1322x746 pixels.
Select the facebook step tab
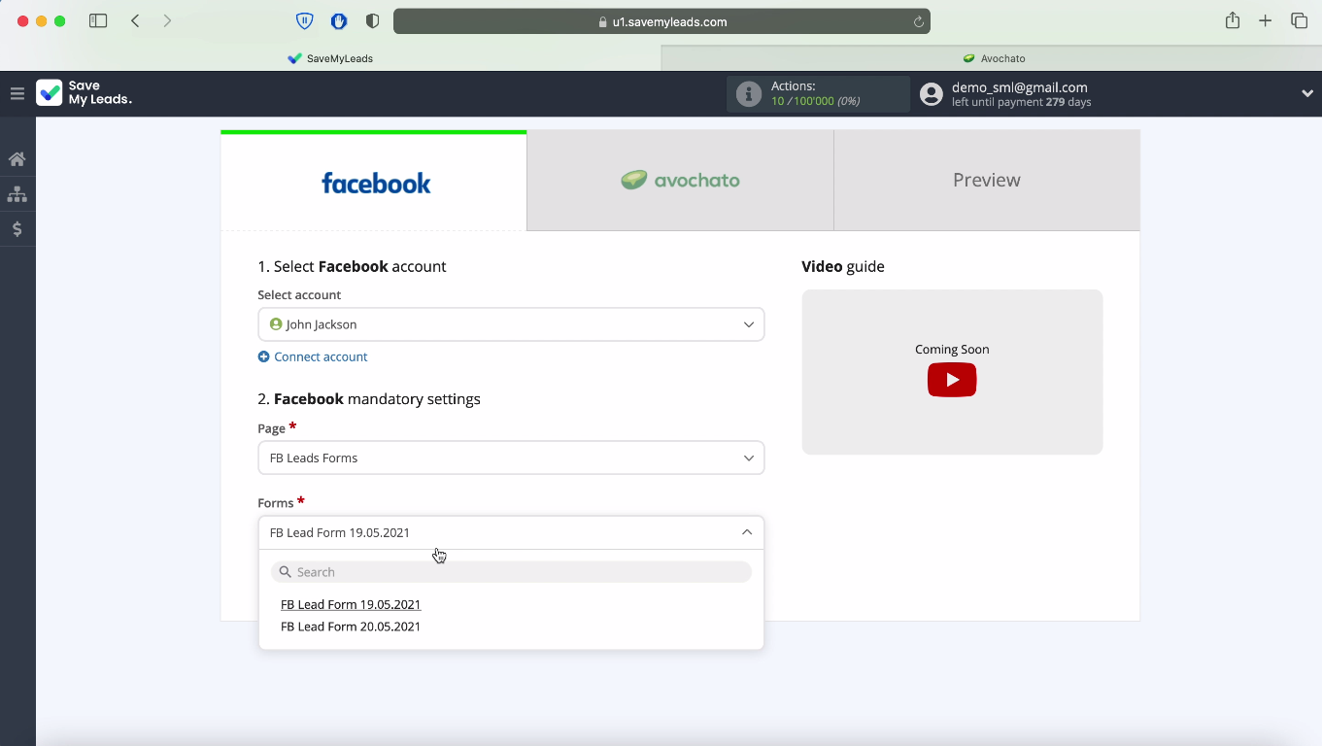pyautogui.click(x=374, y=182)
